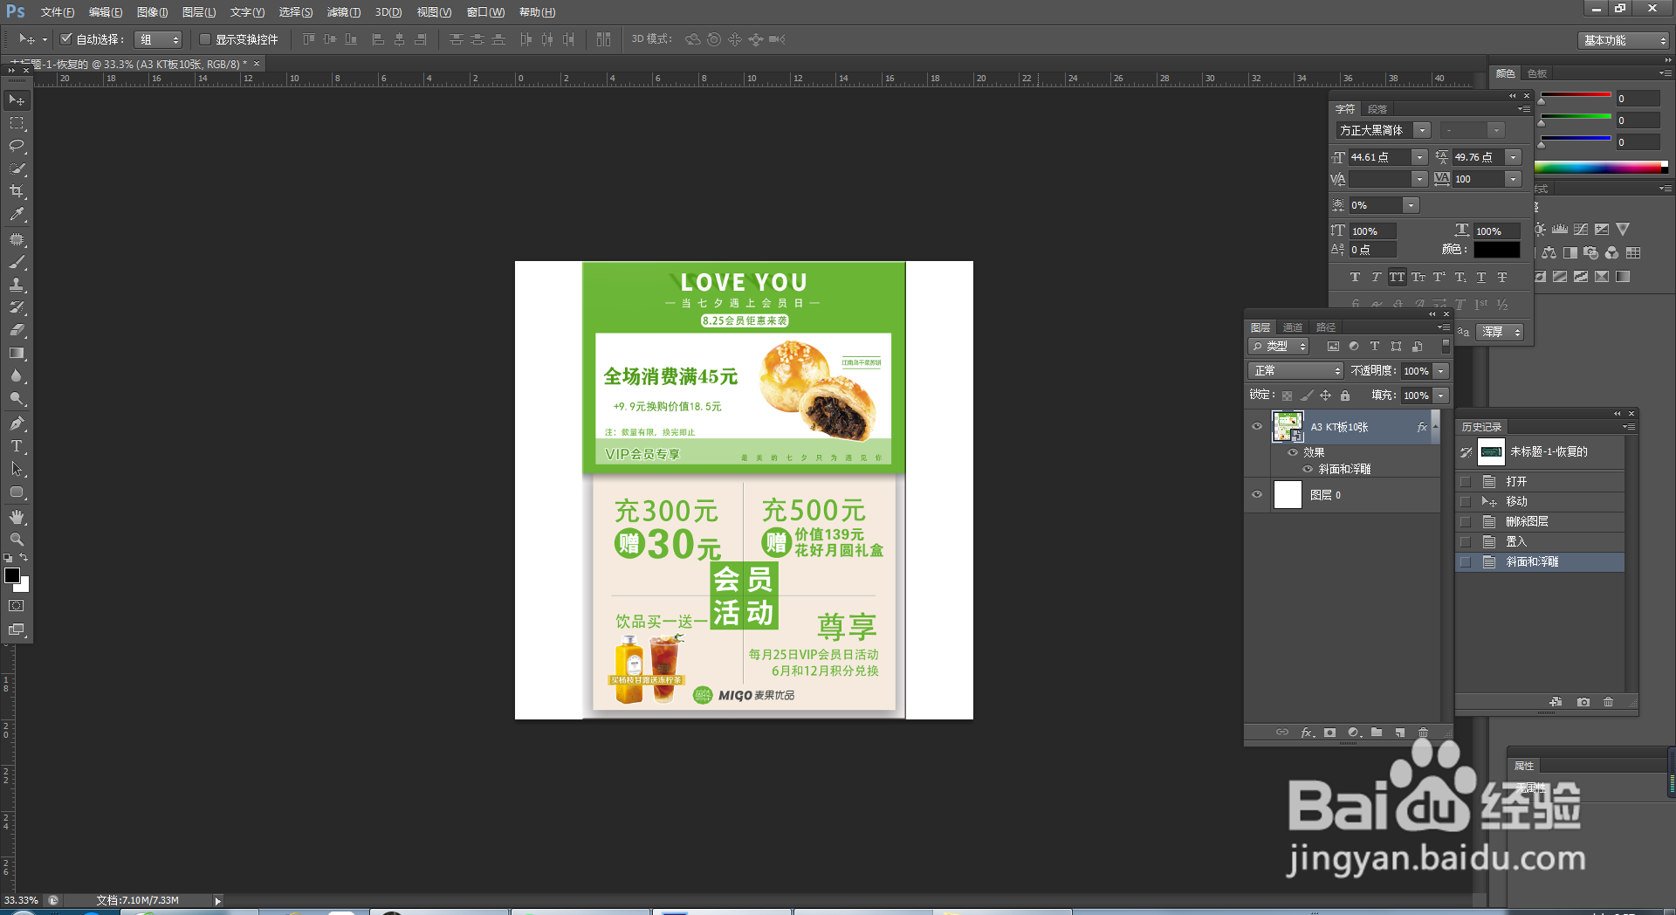
Task: Add a layer mask from Layers panel
Action: tap(1329, 733)
